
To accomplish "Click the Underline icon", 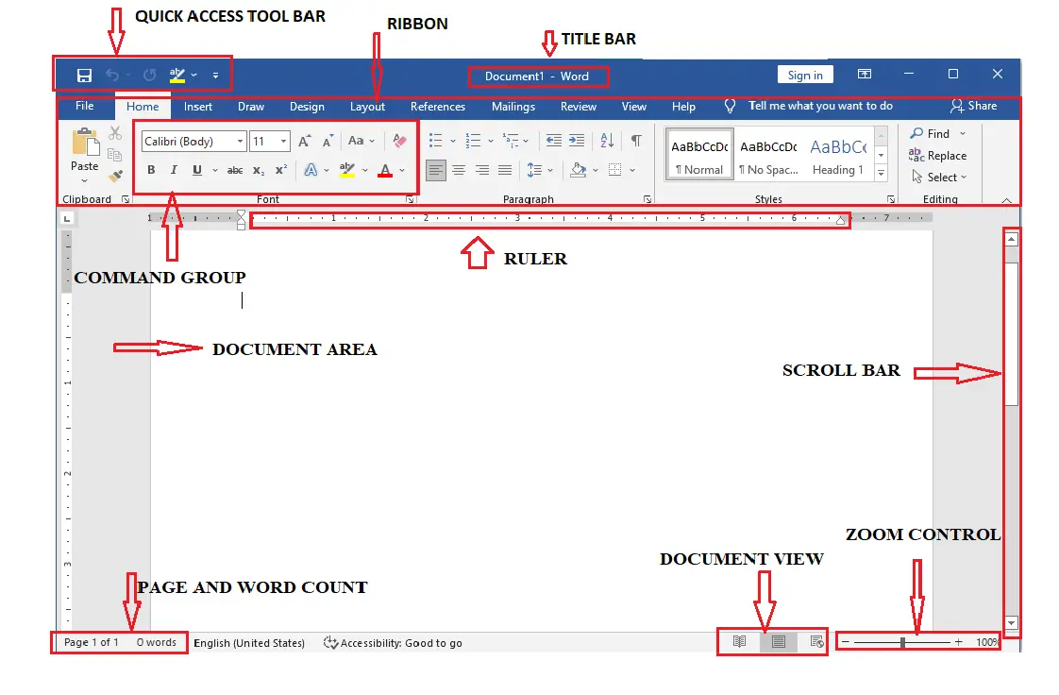I will 196,169.
